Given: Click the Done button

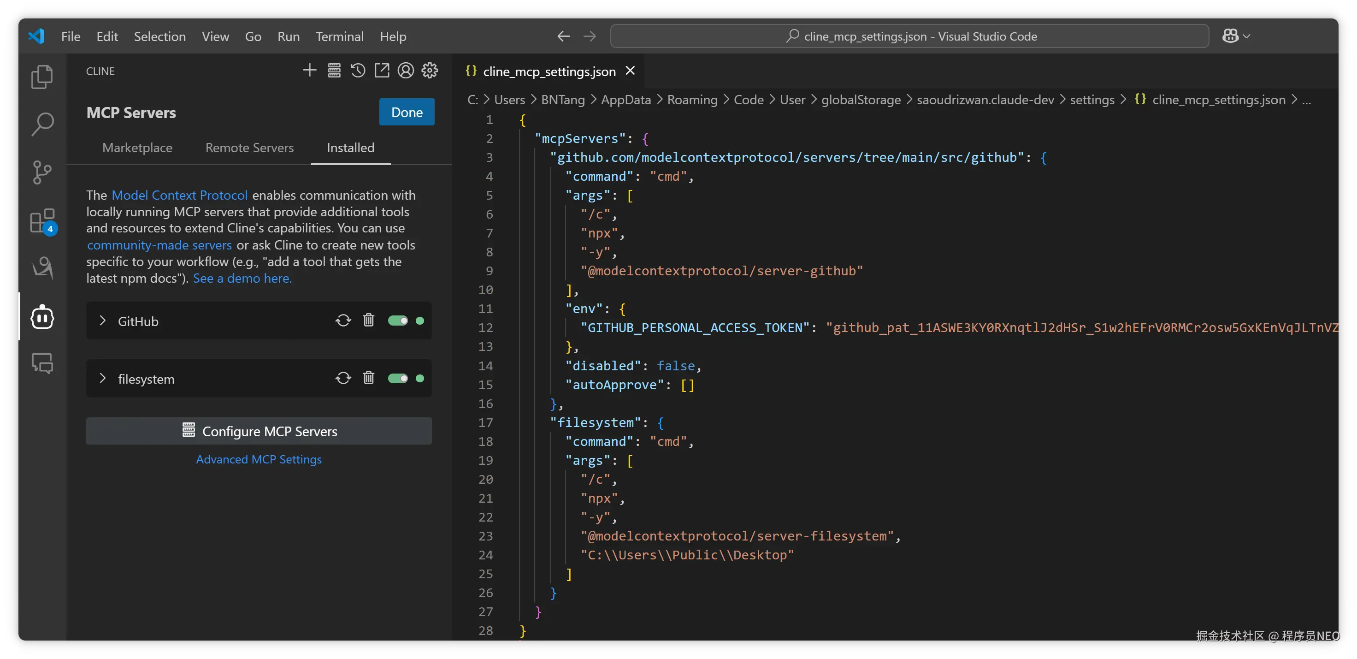Looking at the screenshot, I should pos(406,112).
